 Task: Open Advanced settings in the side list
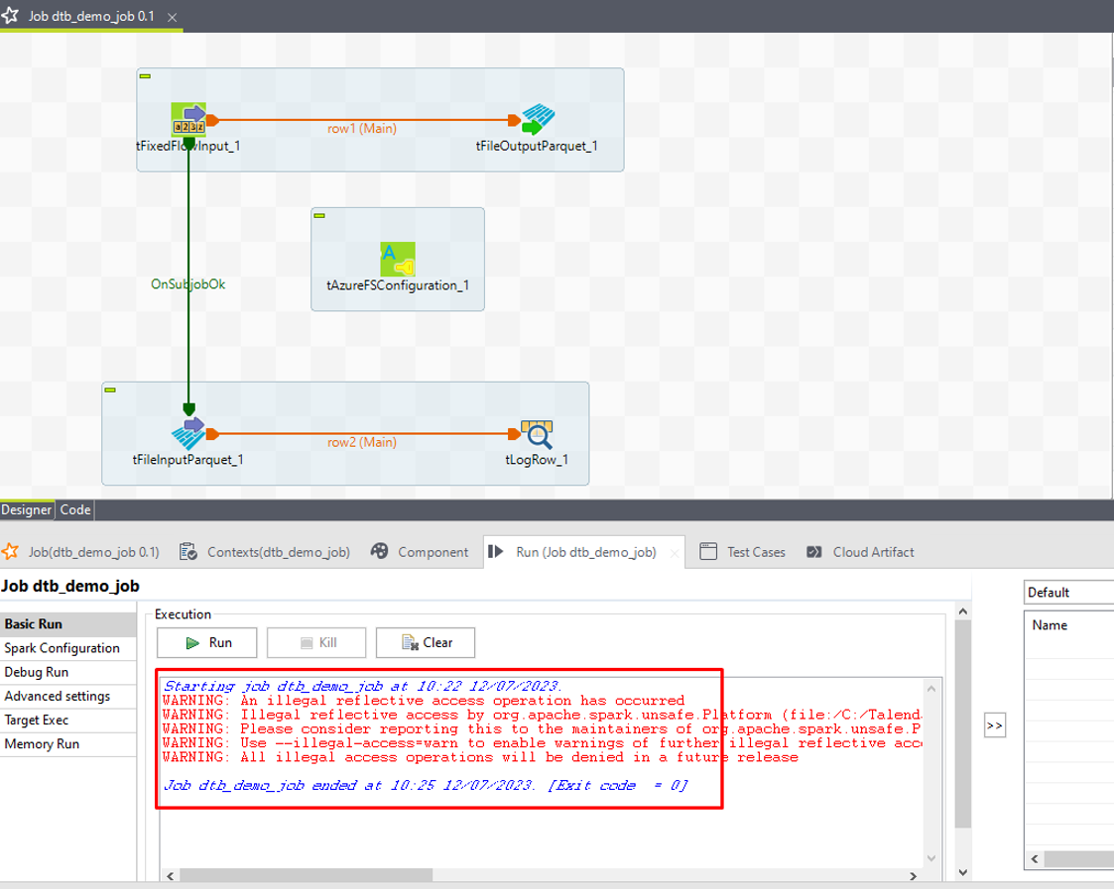click(x=57, y=697)
